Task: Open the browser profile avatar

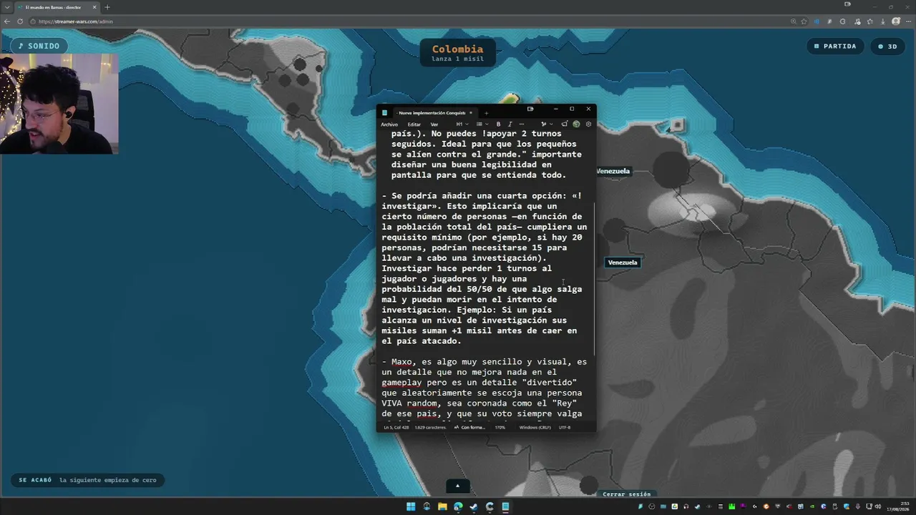Action: pos(896,21)
